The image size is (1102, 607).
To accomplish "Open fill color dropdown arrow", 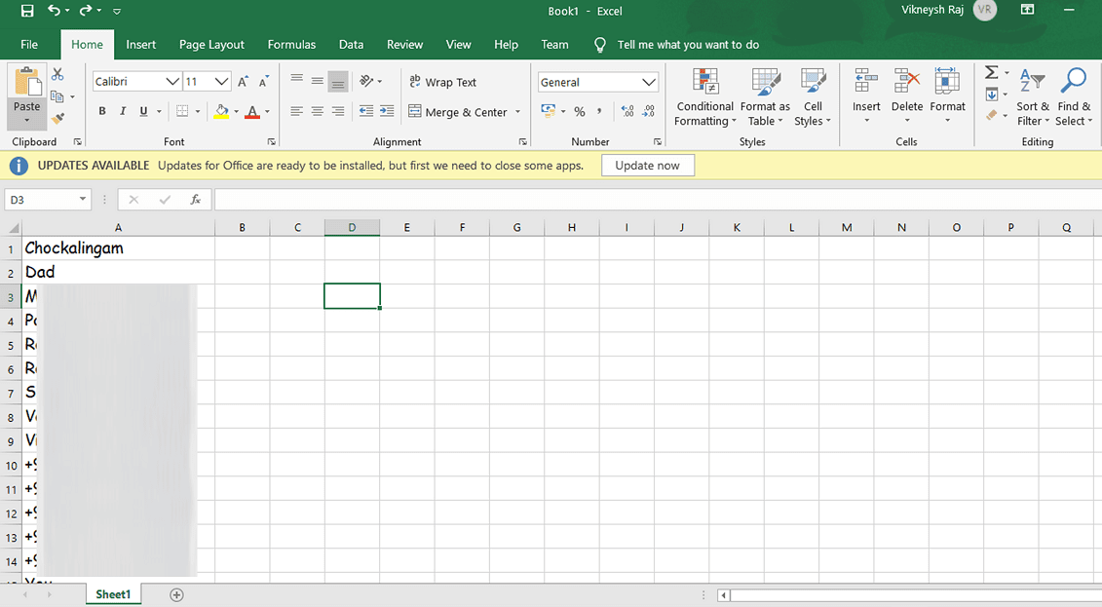I will 236,111.
